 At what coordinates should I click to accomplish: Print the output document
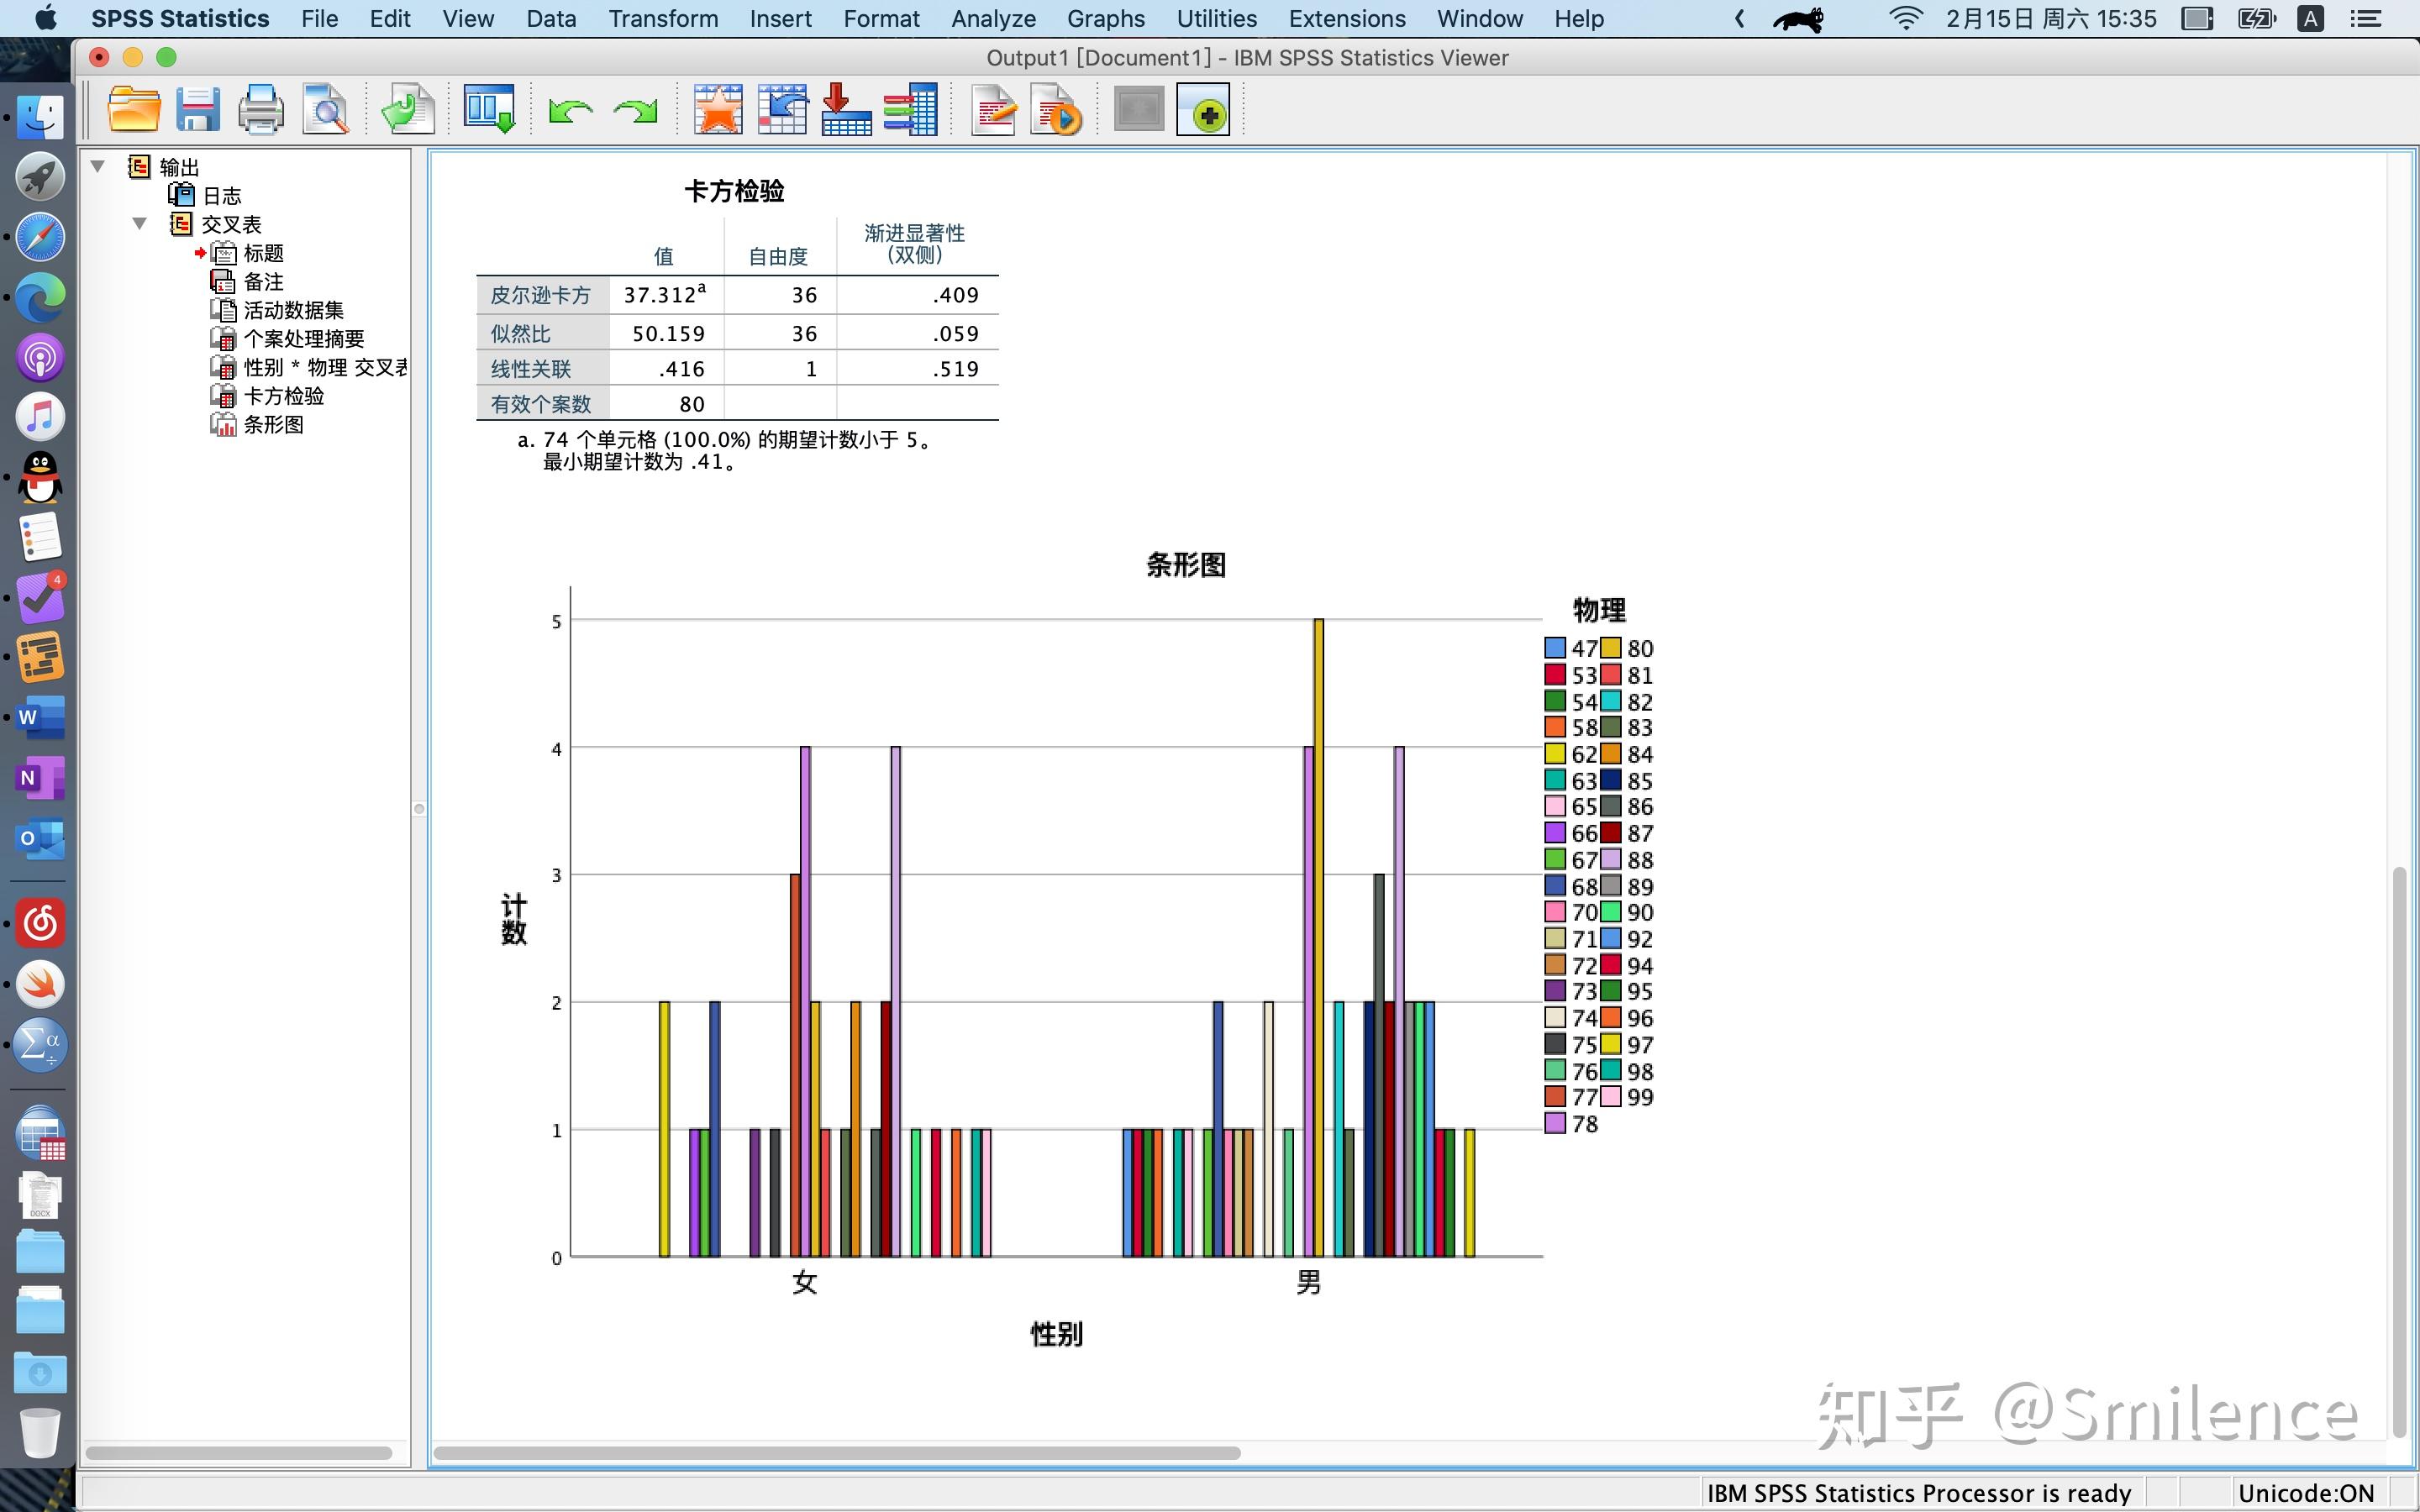260,108
